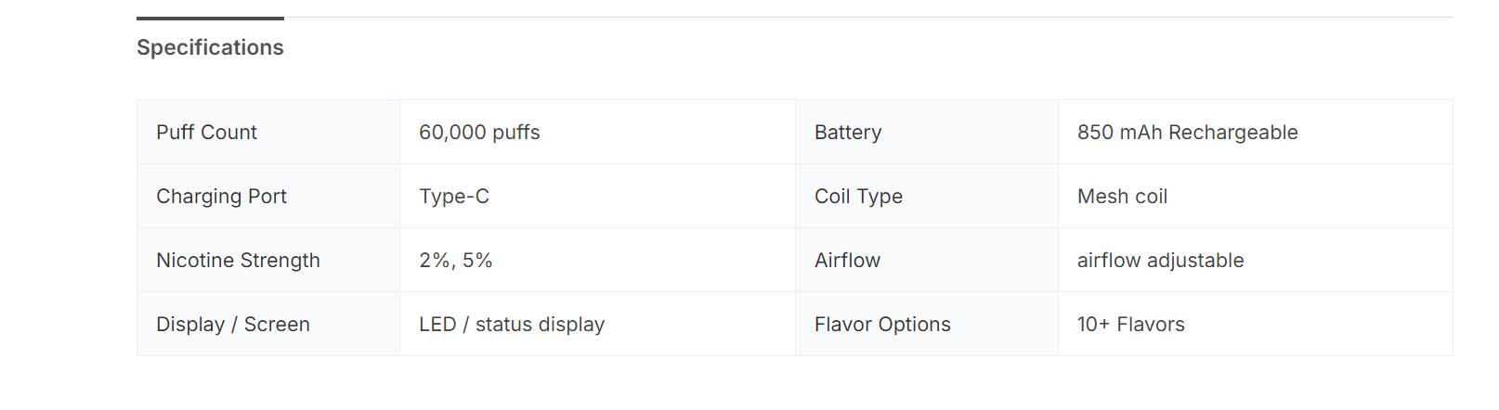The height and width of the screenshot is (410, 1499).
Task: Select the 60,000 puffs value
Action: [479, 133]
